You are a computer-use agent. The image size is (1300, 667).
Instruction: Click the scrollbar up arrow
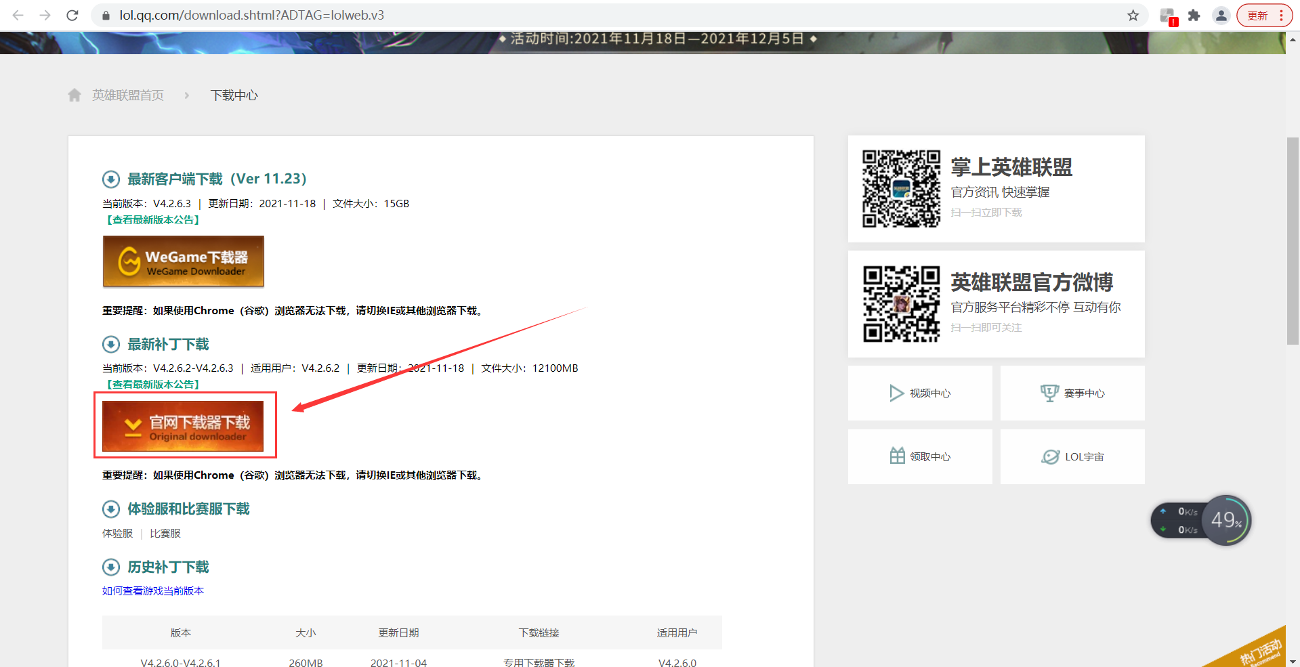click(1293, 39)
